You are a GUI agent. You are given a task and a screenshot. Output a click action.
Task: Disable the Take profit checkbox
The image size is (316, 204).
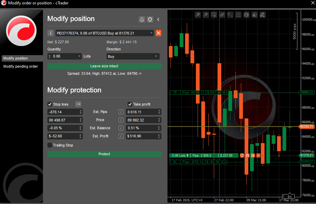pyautogui.click(x=130, y=104)
